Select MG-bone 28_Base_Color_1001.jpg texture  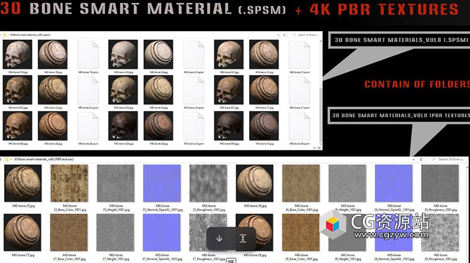301,232
